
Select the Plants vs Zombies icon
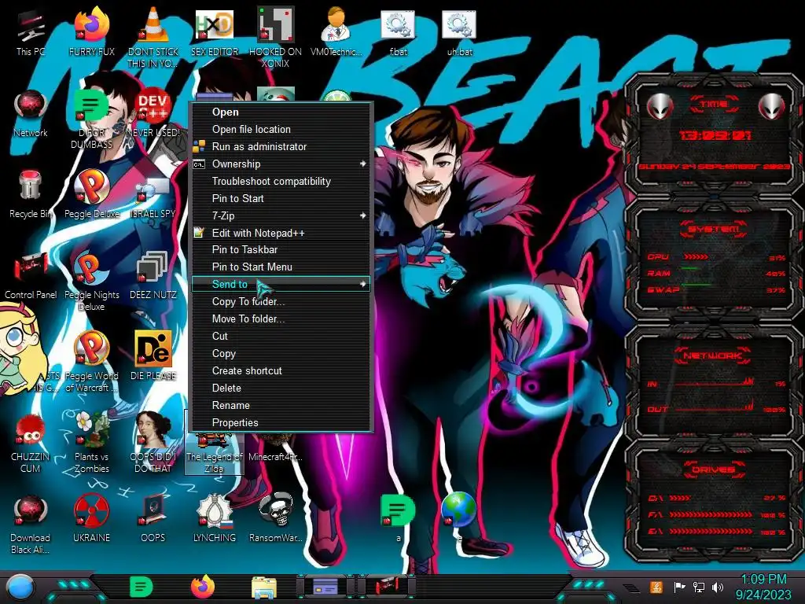click(92, 443)
